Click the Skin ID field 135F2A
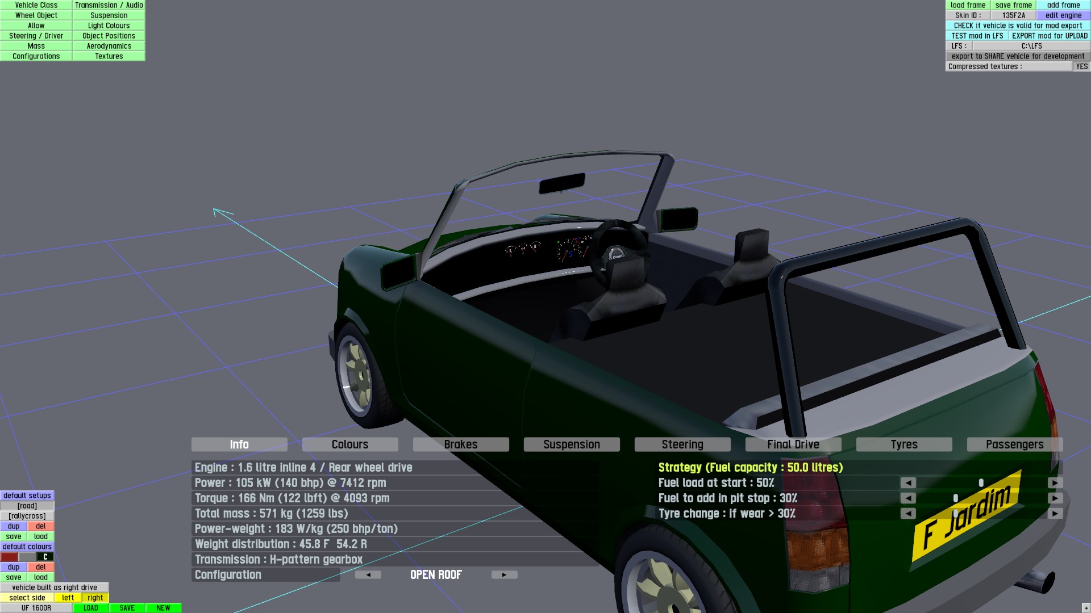The height and width of the screenshot is (613, 1091). 1013,15
